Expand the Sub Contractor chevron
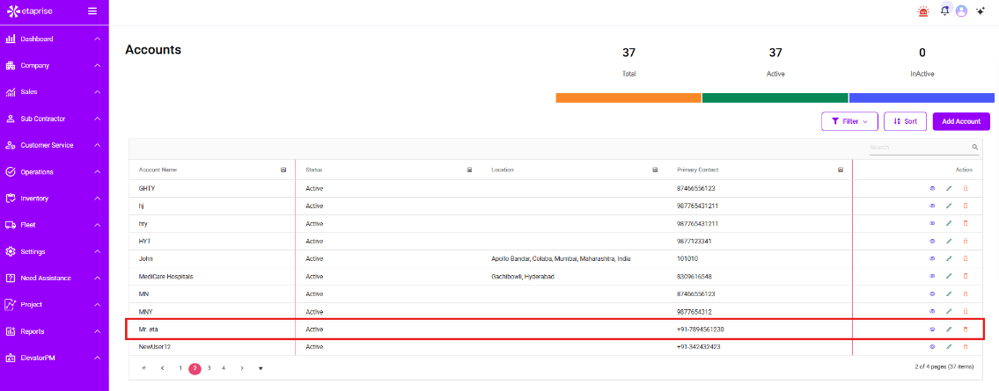 click(x=98, y=119)
